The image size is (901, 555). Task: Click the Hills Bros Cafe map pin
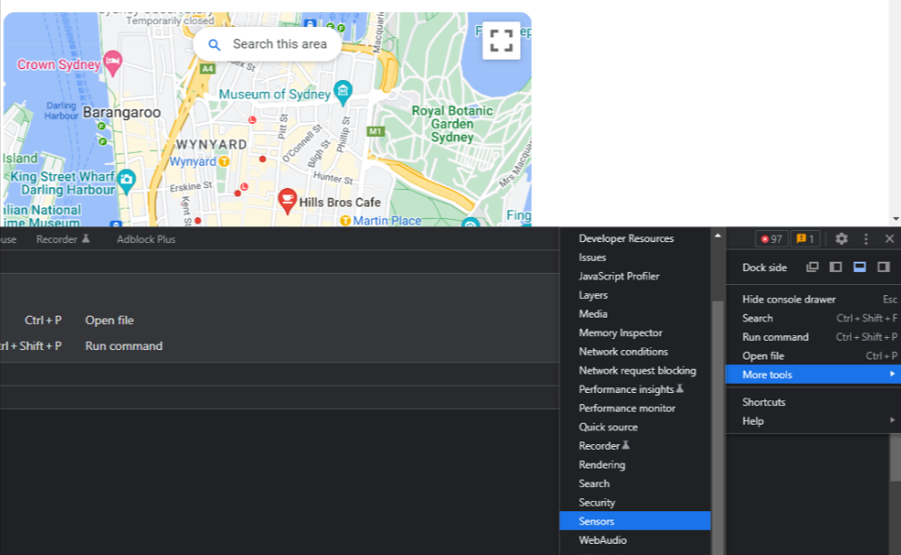click(287, 201)
